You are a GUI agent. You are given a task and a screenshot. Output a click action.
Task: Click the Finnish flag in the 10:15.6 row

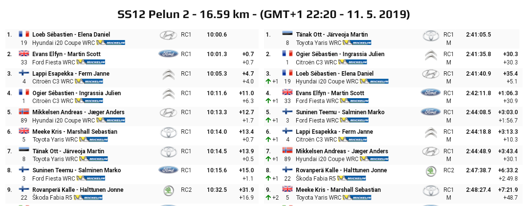click(24, 170)
